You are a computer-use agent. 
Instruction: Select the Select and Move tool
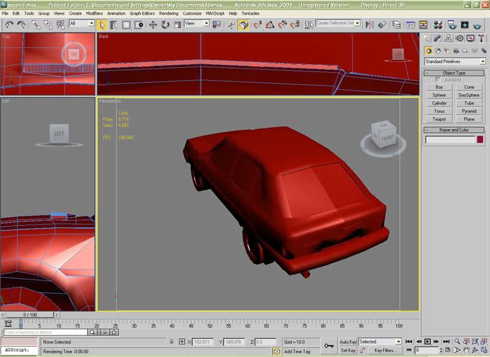click(153, 24)
